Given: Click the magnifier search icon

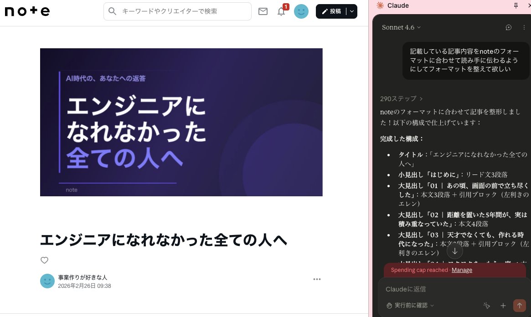Looking at the screenshot, I should (x=113, y=11).
